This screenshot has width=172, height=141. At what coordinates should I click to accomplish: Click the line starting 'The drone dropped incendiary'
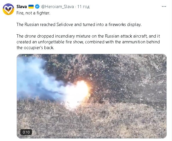[x=88, y=36]
